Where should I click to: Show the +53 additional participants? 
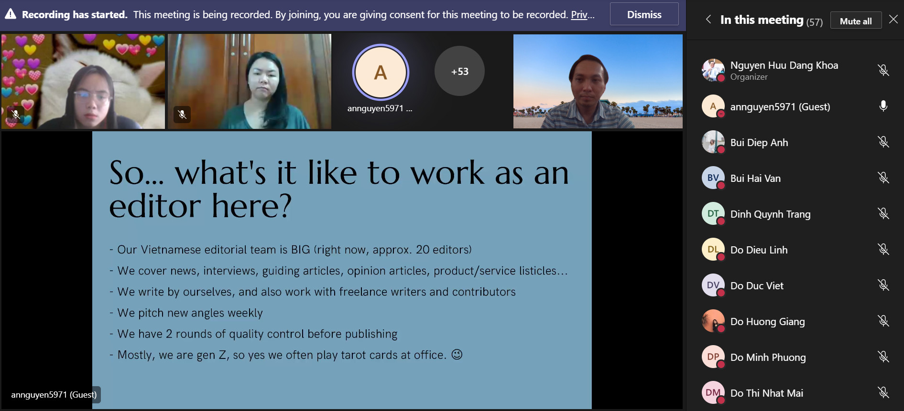(x=459, y=71)
